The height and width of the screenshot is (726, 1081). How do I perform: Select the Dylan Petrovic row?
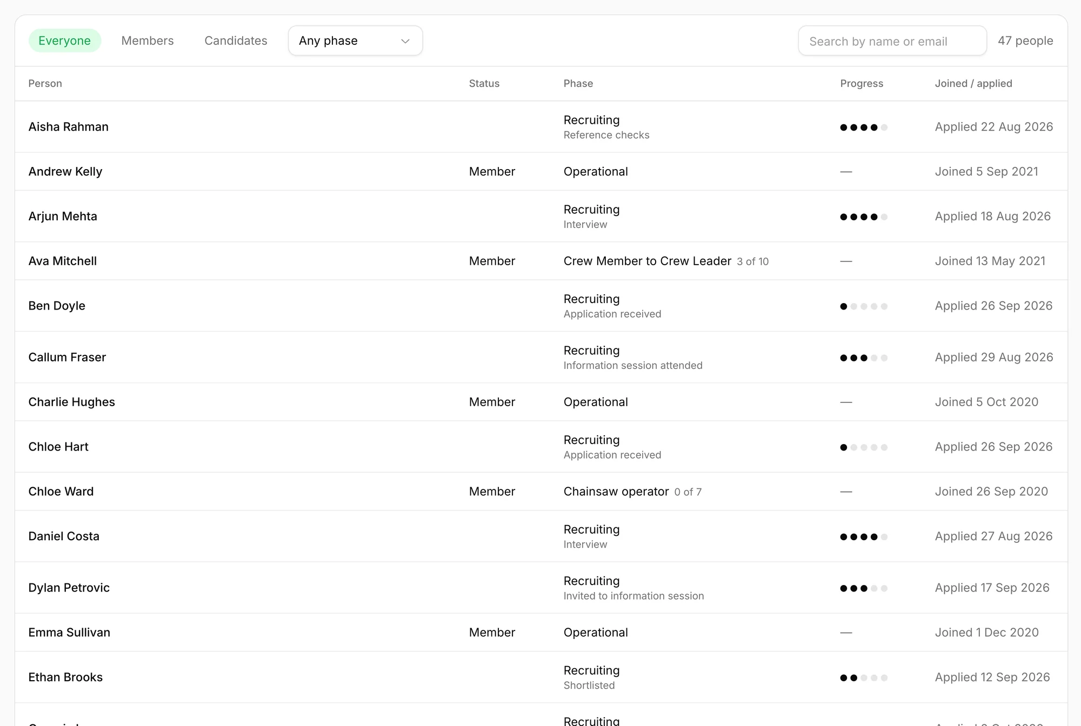point(541,588)
